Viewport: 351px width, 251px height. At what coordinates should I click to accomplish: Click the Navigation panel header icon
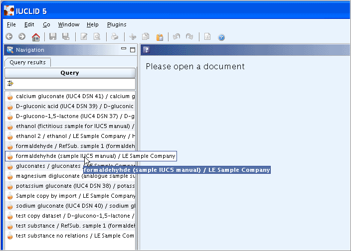pyautogui.click(x=10, y=50)
